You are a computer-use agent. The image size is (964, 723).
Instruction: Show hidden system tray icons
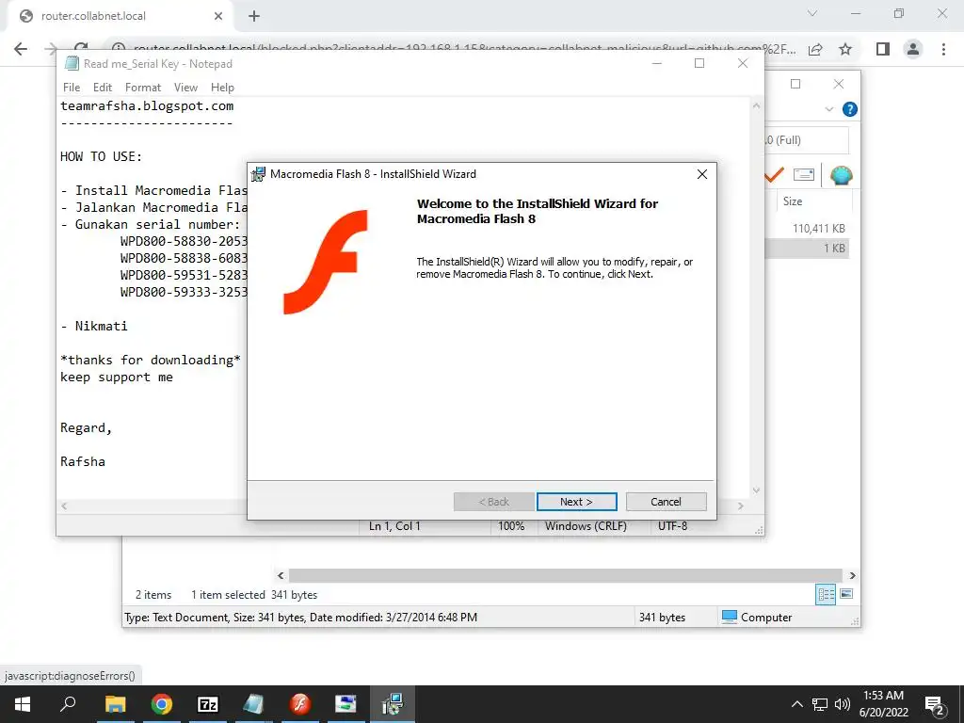pos(796,704)
